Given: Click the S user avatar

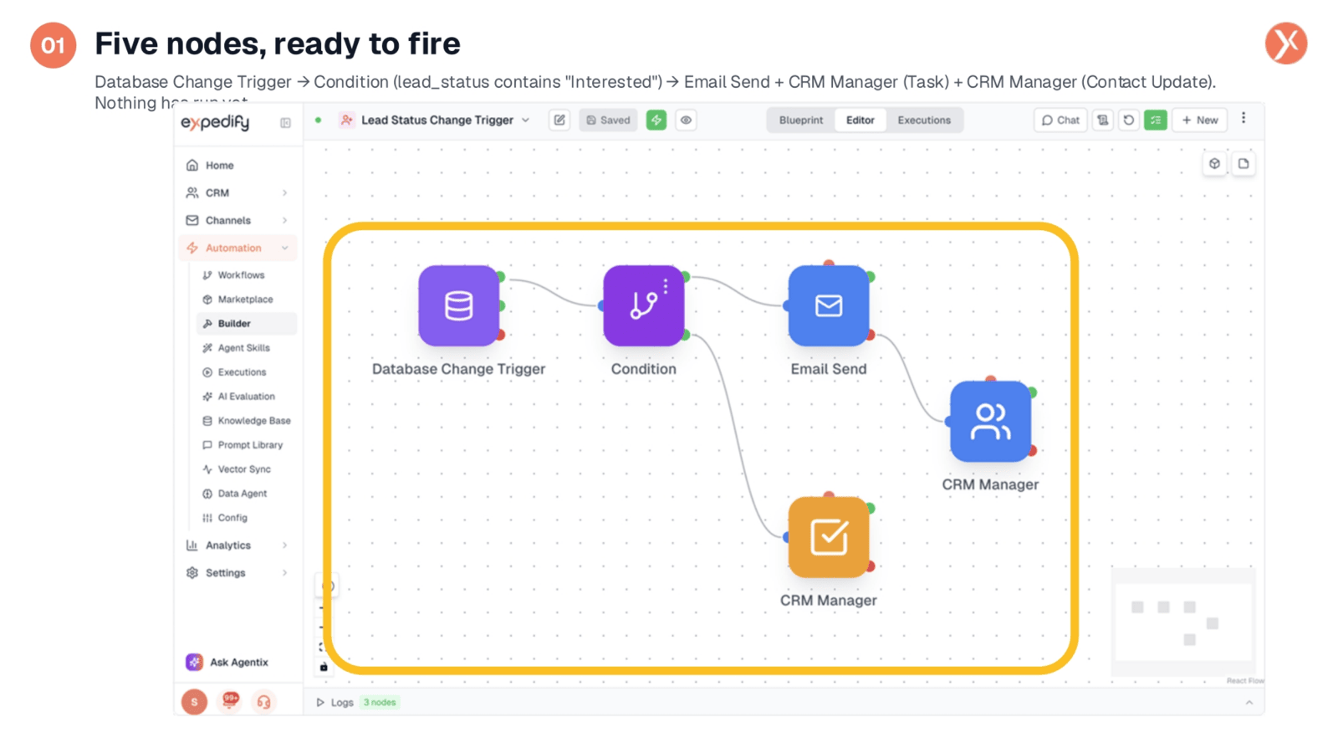Looking at the screenshot, I should point(194,702).
